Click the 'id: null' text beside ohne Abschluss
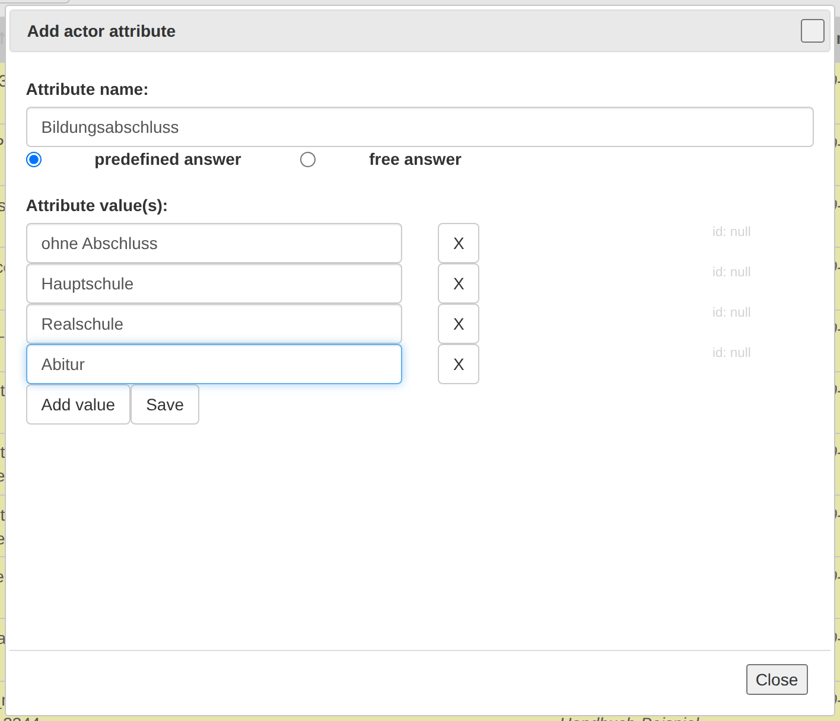This screenshot has width=840, height=721. tap(731, 231)
